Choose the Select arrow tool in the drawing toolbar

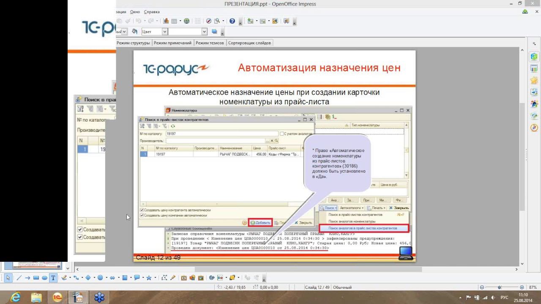click(8, 278)
